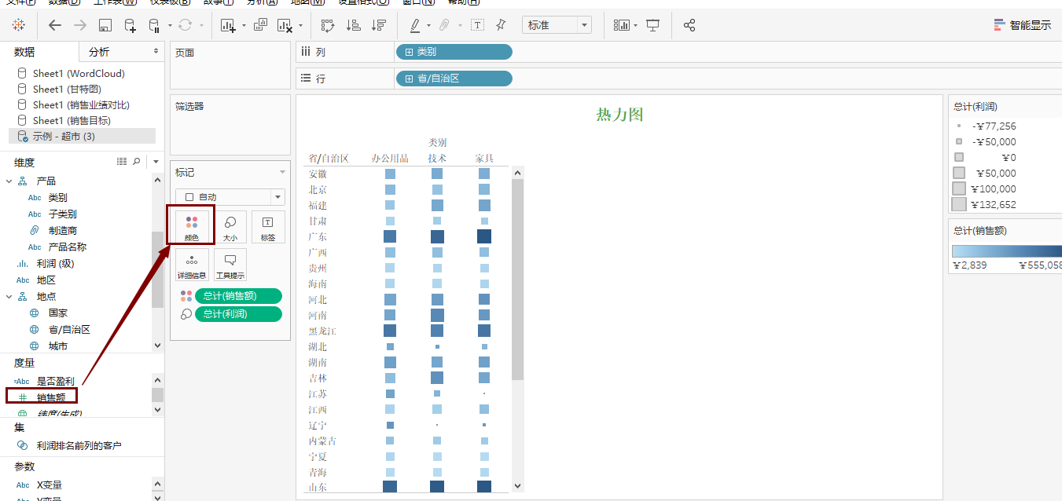Select the 利润 (级) field
The width and height of the screenshot is (1062, 501).
(57, 264)
